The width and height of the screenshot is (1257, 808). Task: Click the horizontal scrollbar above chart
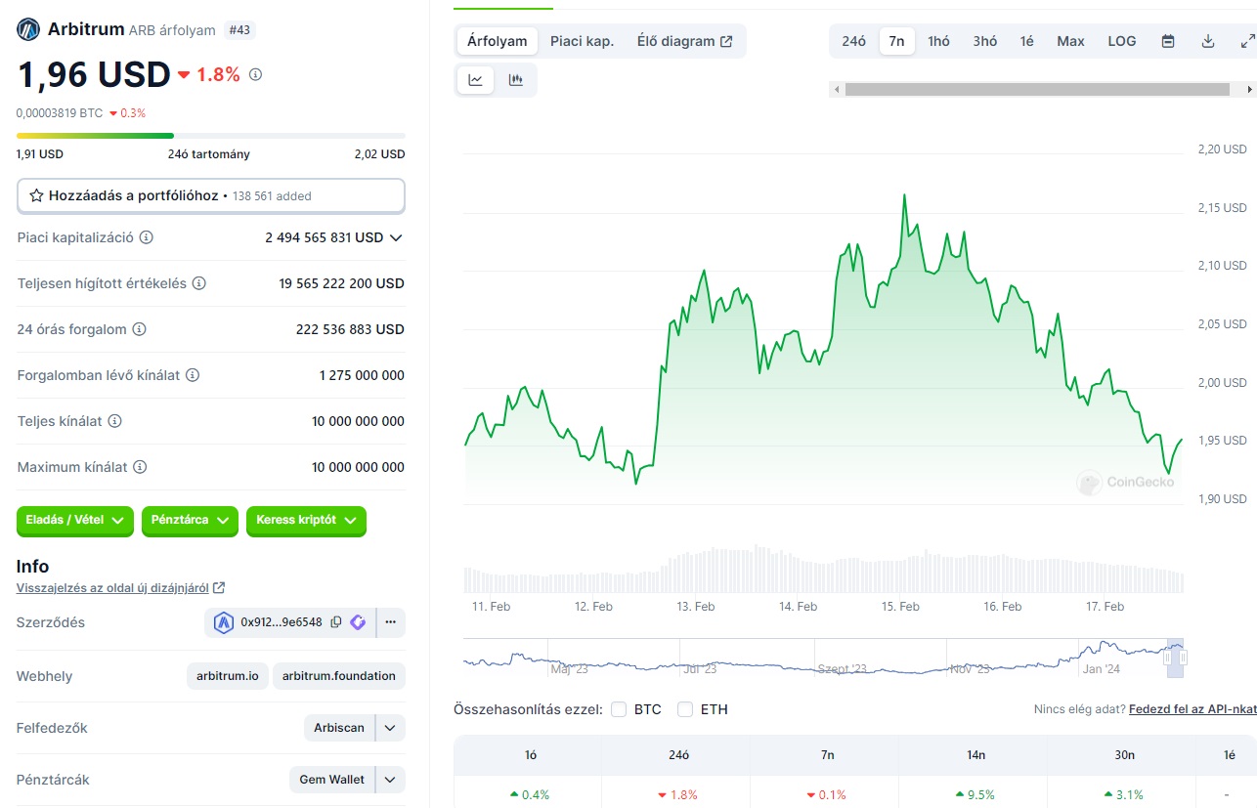click(1037, 89)
